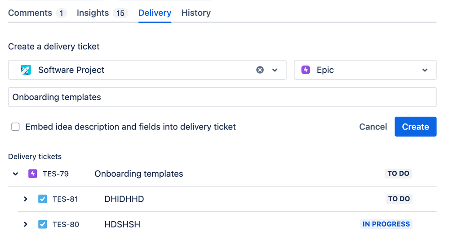Click the TES-79 epic icon
This screenshot has height=236, width=449.
coord(32,174)
